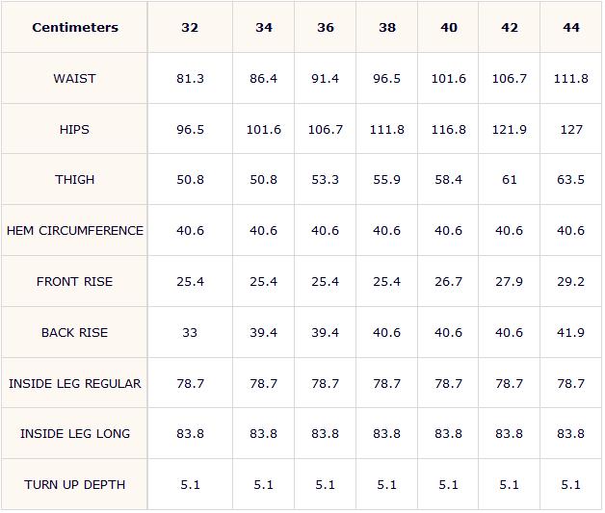Select the size 32 column header
605x513 pixels.
[190, 27]
